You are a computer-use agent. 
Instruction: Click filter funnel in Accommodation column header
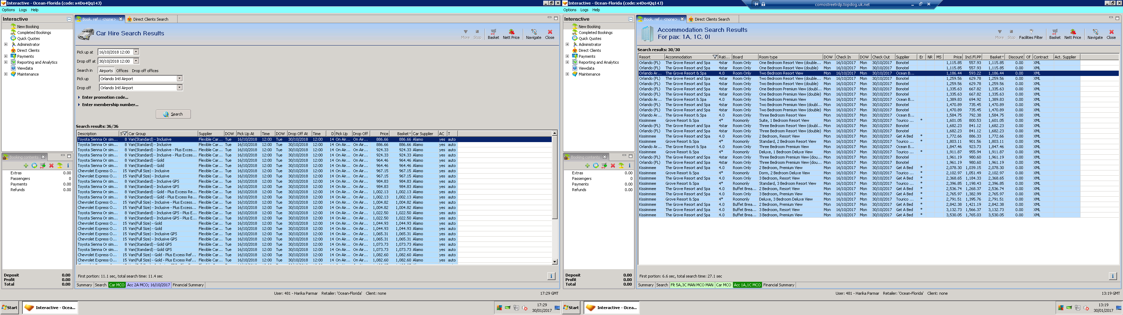pyautogui.click(x=715, y=57)
